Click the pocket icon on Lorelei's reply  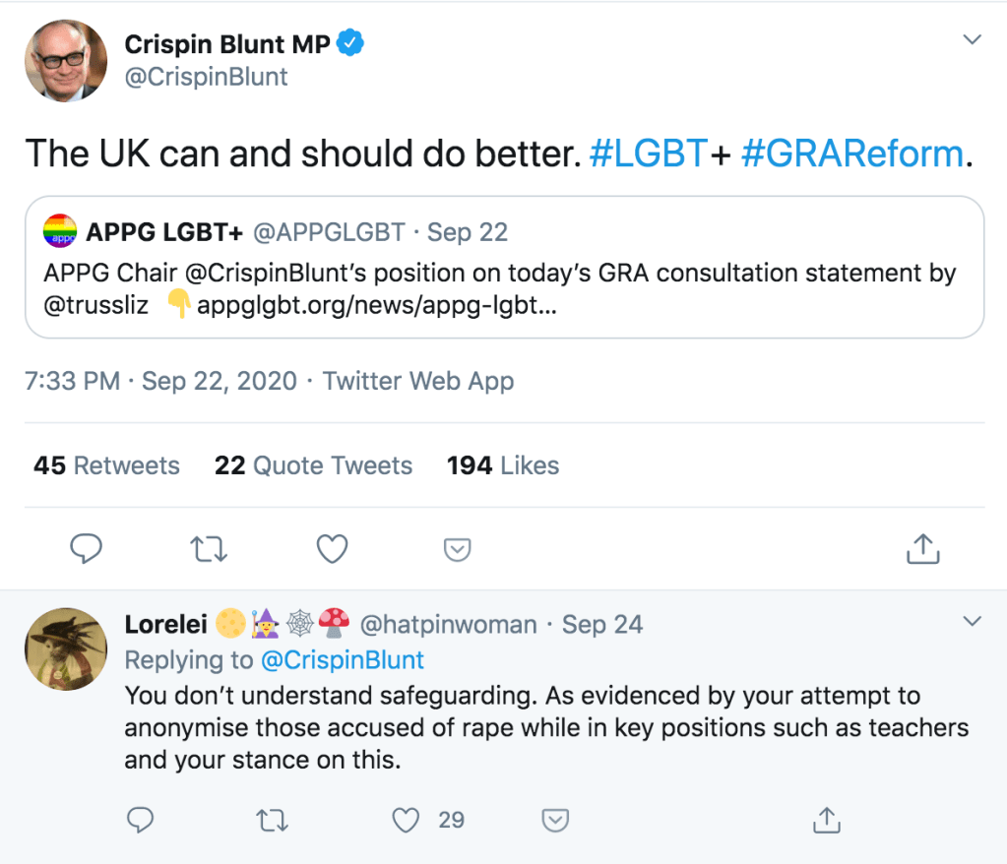556,819
